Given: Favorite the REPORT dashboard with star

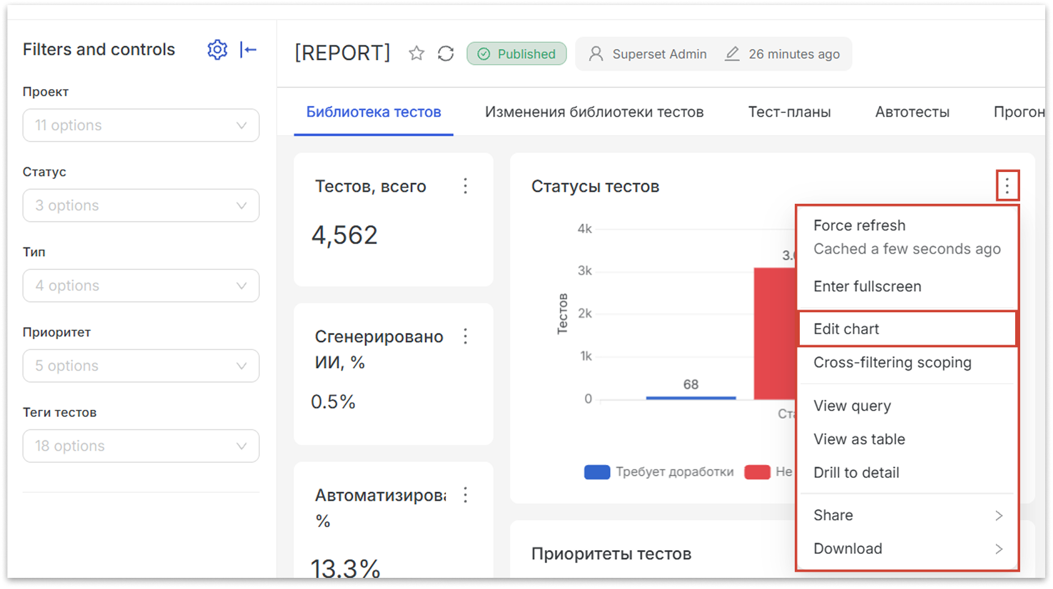Looking at the screenshot, I should coord(416,53).
